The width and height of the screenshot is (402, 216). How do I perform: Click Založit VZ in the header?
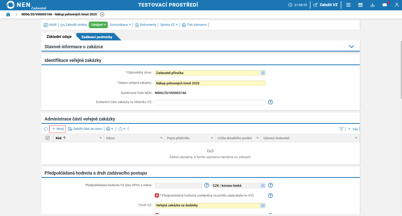tap(326, 5)
